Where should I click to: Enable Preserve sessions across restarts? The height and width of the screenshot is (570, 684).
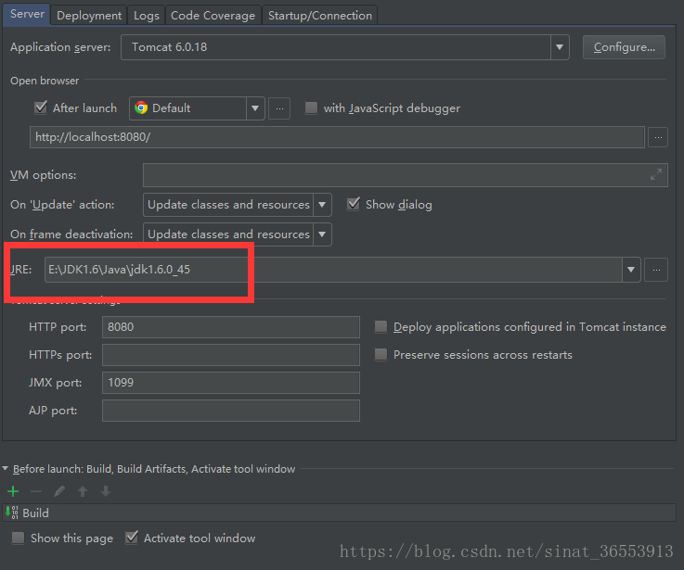pyautogui.click(x=381, y=354)
